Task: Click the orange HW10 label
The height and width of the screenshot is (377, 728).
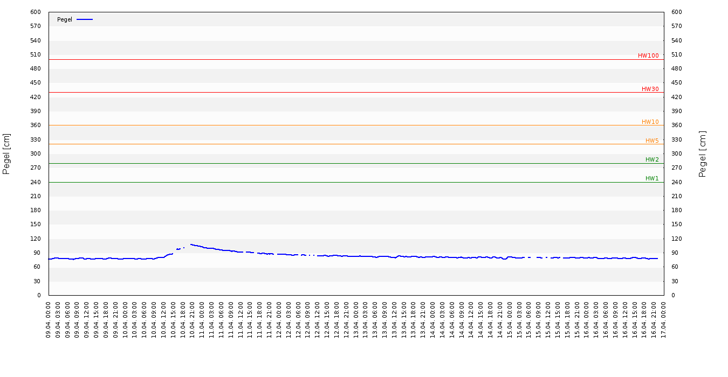Action: pyautogui.click(x=650, y=122)
